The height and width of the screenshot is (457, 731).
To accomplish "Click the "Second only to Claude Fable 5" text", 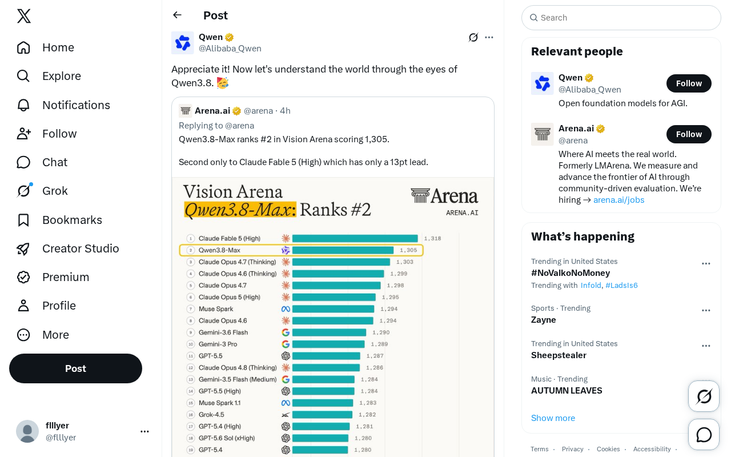I will tap(303, 162).
